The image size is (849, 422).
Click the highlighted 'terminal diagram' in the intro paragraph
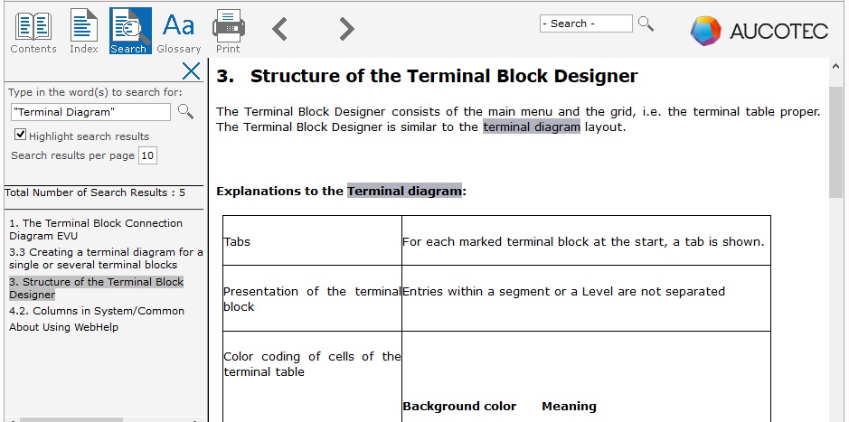pos(531,127)
